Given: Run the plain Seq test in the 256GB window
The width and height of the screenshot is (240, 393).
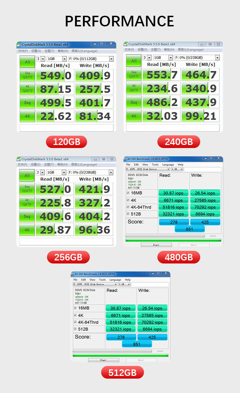Looking at the screenshot, I should [x=27, y=216].
